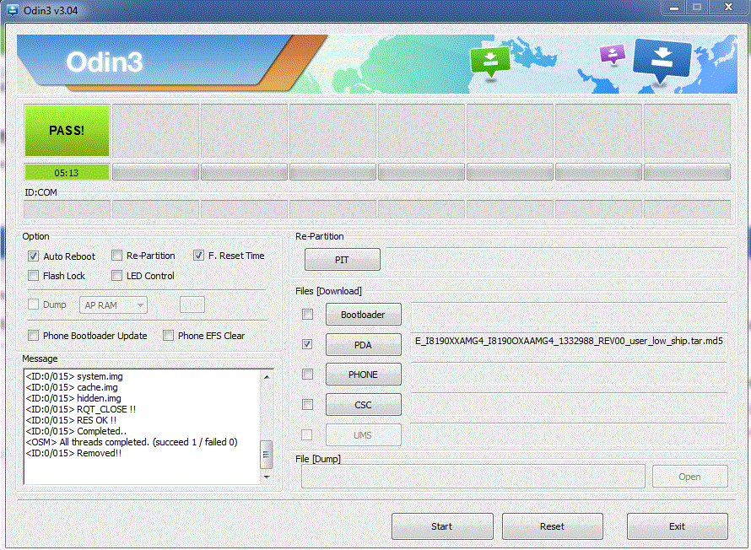This screenshot has height=550, width=751.
Task: Click the green download bubble banner icon
Action: coord(490,62)
